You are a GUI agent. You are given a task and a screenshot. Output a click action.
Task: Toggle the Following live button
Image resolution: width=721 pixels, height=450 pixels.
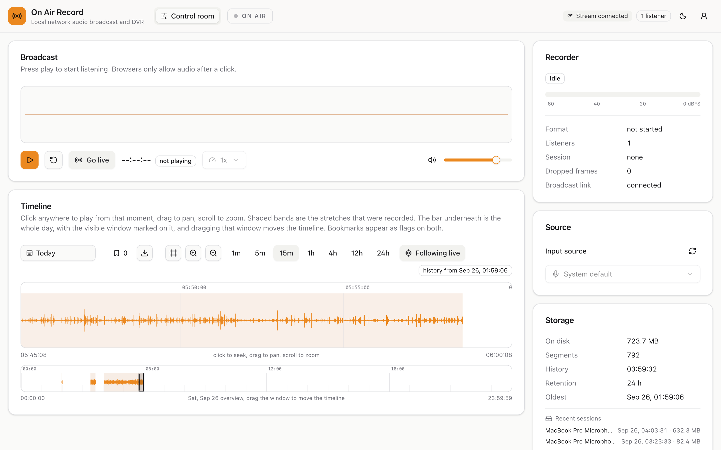[x=432, y=253]
